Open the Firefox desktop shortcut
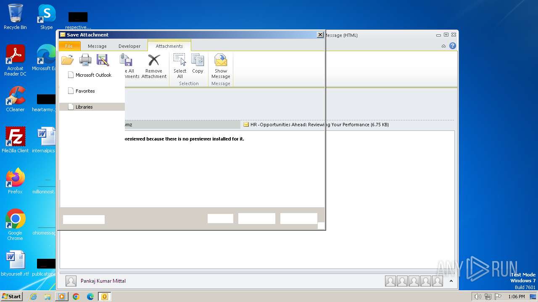 coord(15,181)
